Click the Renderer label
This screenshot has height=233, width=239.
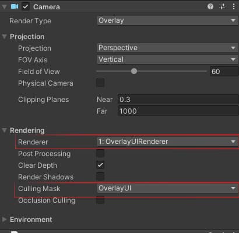33,142
